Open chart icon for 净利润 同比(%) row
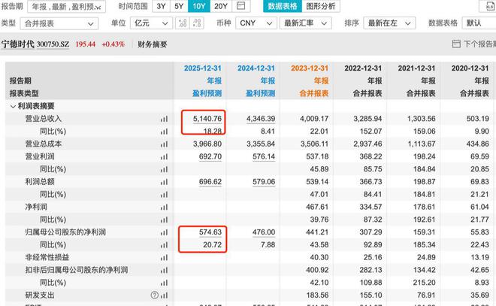This screenshot has height=306, width=496. pyautogui.click(x=164, y=220)
